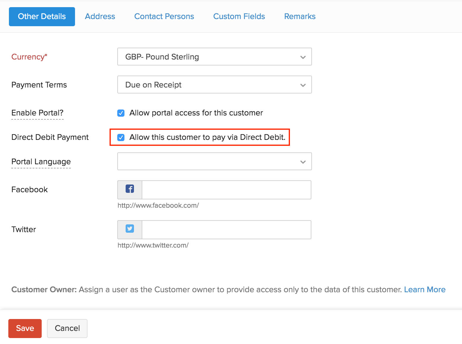Click the Cancel button
The height and width of the screenshot is (344, 462).
click(67, 328)
